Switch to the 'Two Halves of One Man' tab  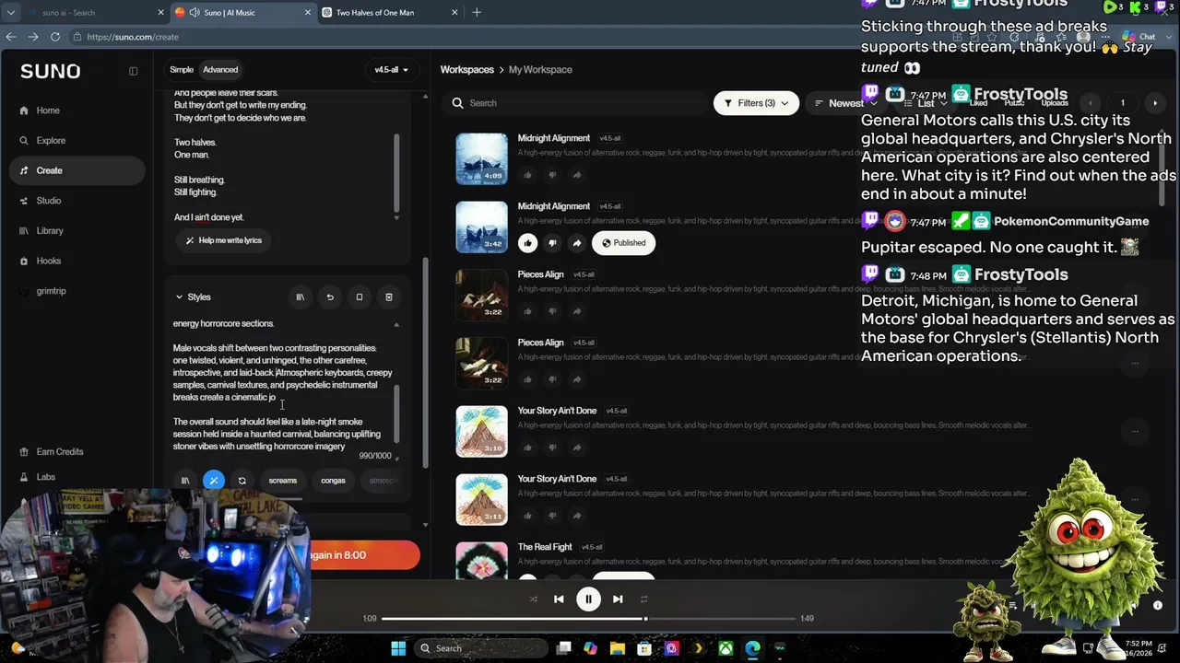click(x=387, y=13)
